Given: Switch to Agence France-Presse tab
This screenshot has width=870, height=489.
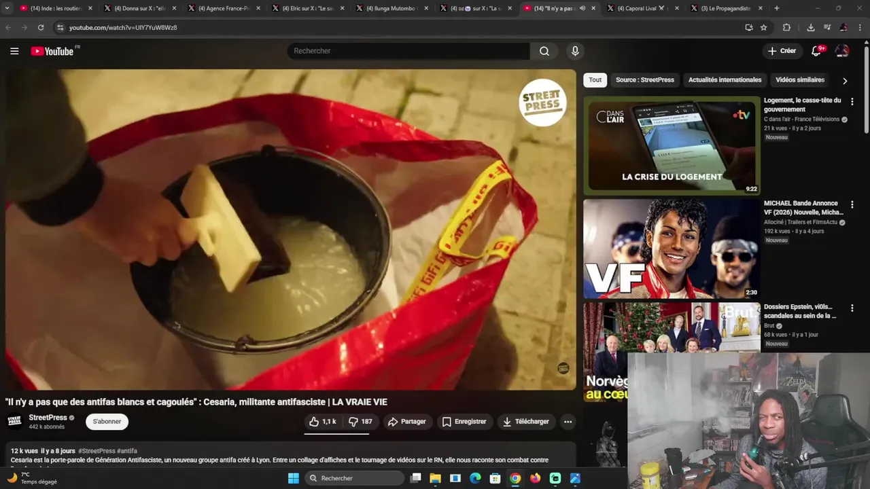Looking at the screenshot, I should (224, 8).
